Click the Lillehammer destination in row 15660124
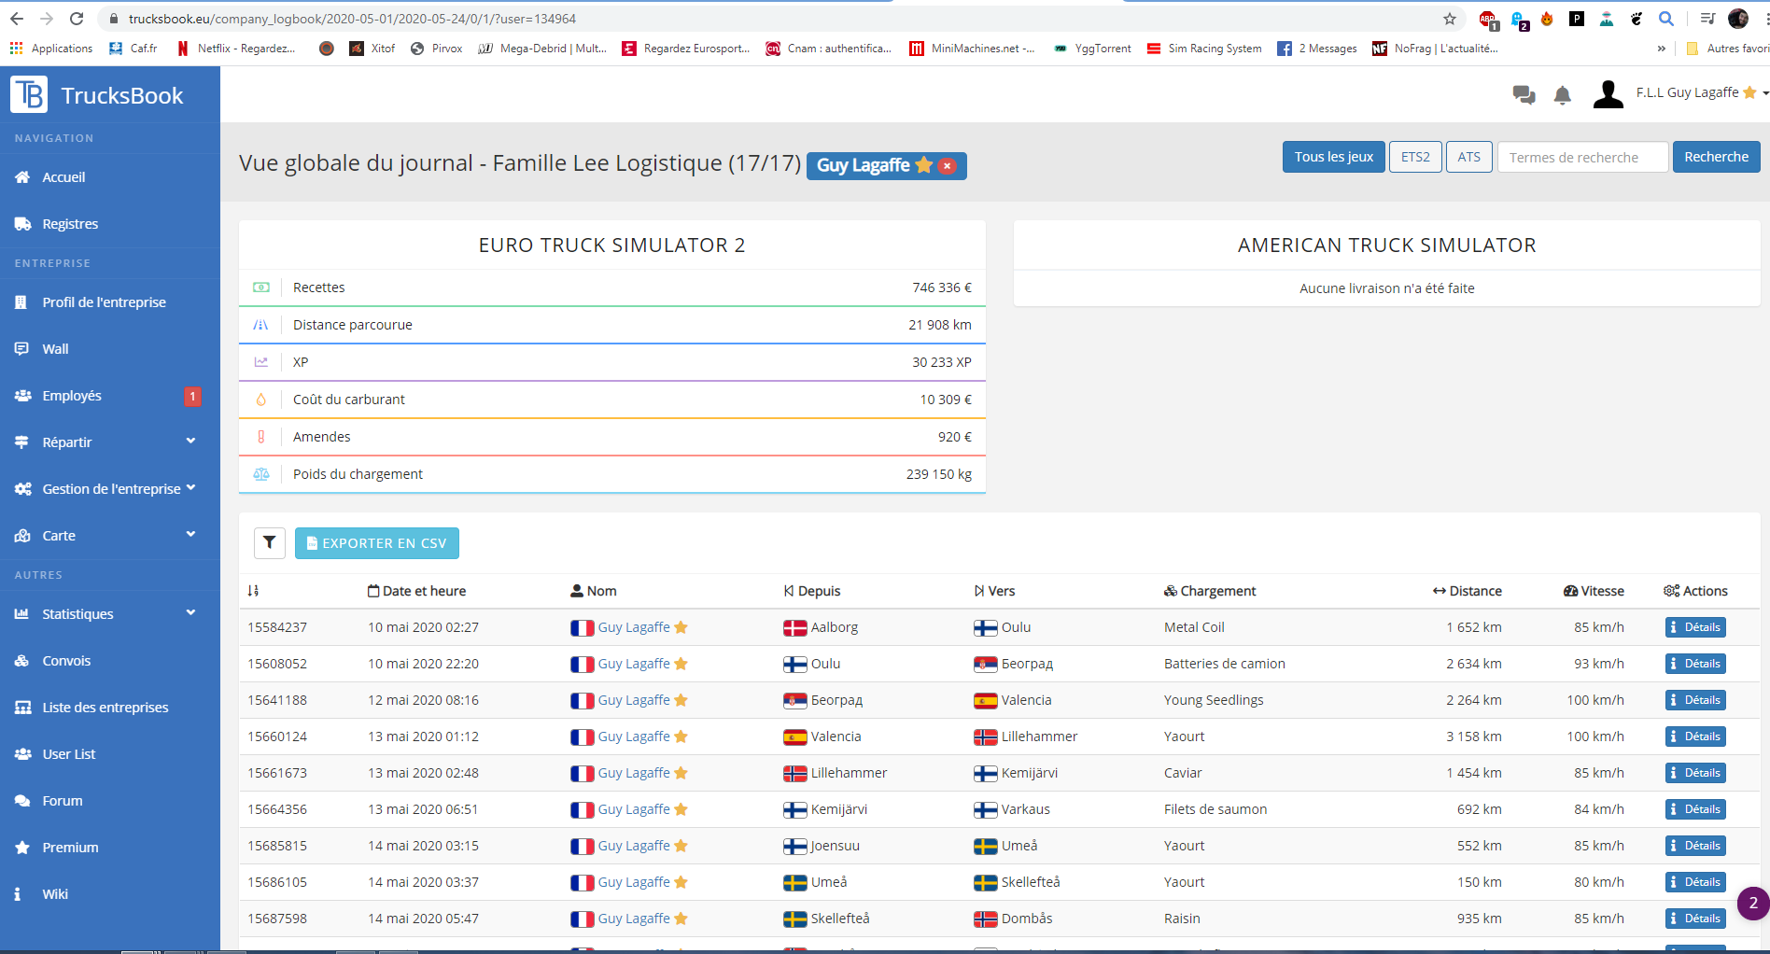This screenshot has height=954, width=1770. click(x=1039, y=737)
